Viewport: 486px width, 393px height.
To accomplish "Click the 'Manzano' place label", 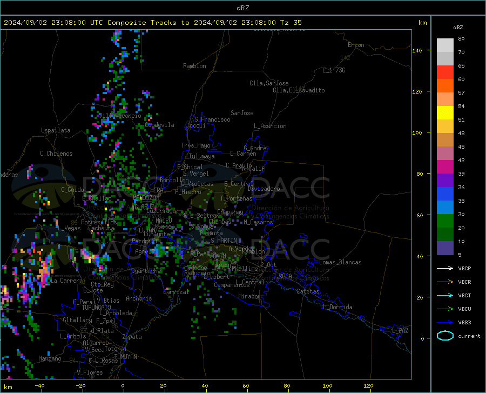I will coord(50,358).
